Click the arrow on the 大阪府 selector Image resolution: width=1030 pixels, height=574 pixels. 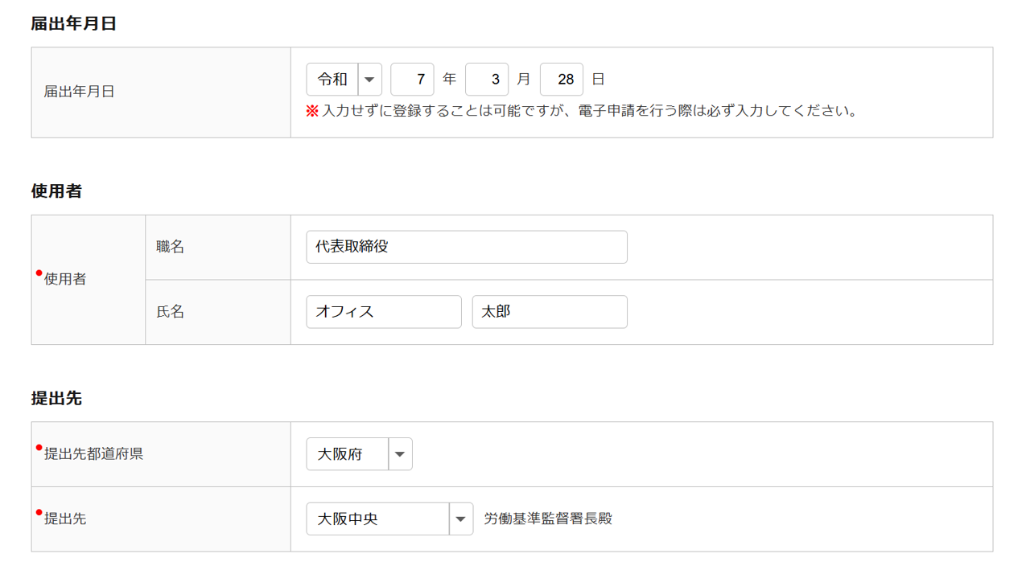click(x=401, y=454)
